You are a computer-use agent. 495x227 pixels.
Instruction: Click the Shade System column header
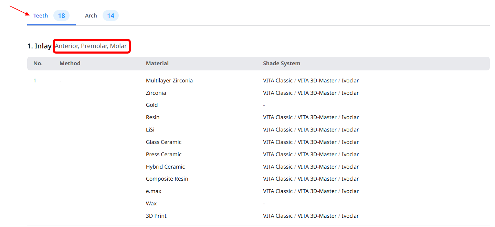[282, 64]
